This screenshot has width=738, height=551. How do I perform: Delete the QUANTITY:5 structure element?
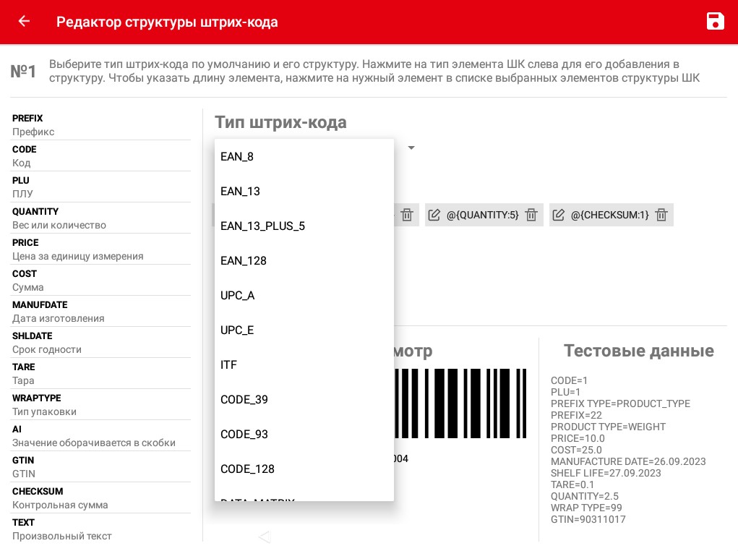[531, 215]
